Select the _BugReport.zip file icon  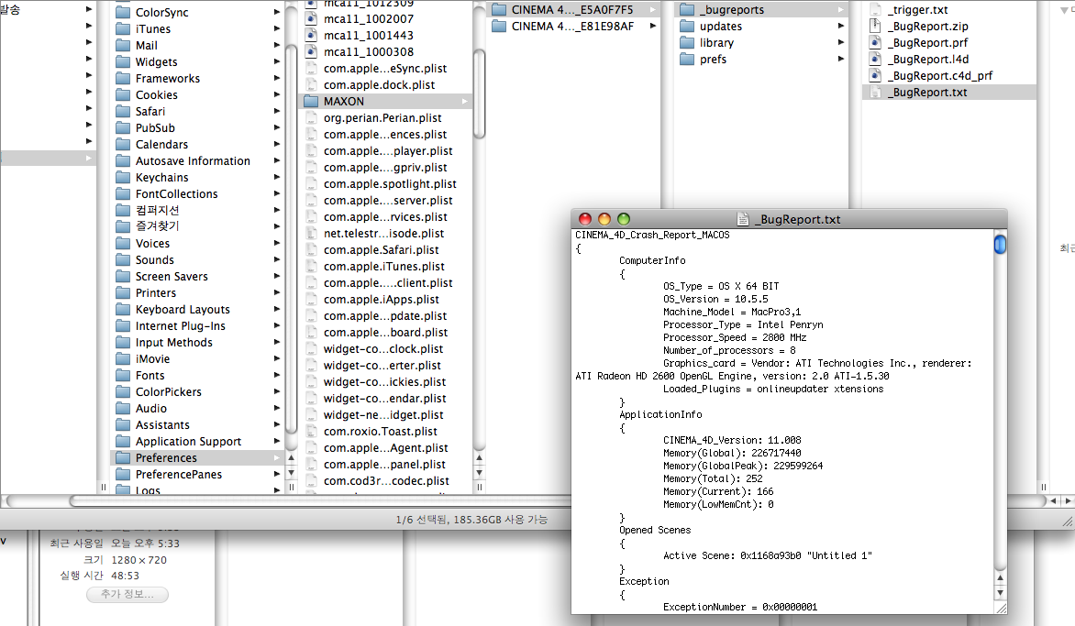tap(875, 26)
